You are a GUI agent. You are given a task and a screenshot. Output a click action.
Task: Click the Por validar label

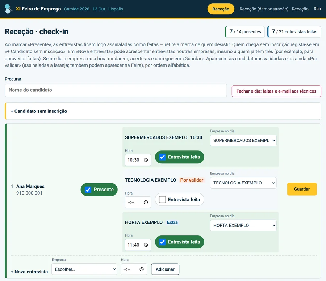[192, 180]
